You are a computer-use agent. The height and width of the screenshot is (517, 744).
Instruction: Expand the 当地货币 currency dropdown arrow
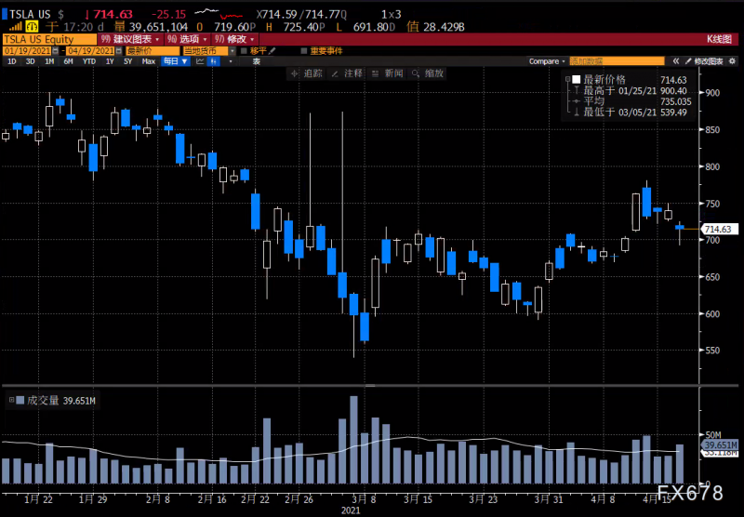pyautogui.click(x=232, y=51)
